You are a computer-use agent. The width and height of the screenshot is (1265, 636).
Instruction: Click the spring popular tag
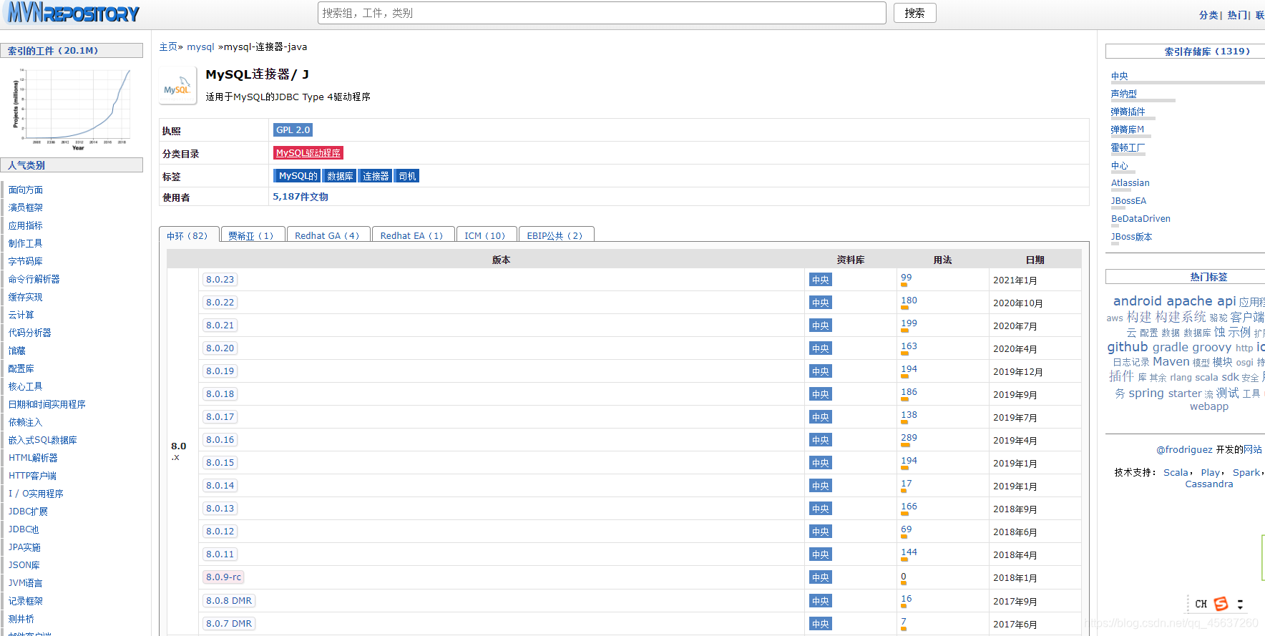coord(1146,393)
